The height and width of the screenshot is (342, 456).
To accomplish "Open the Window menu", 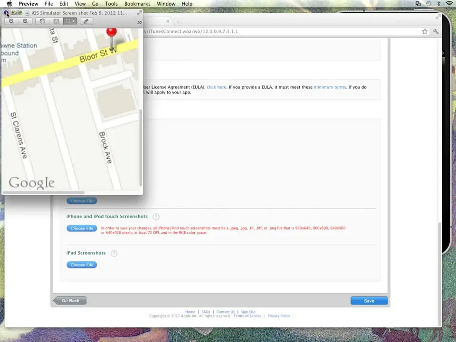I will pos(166,4).
